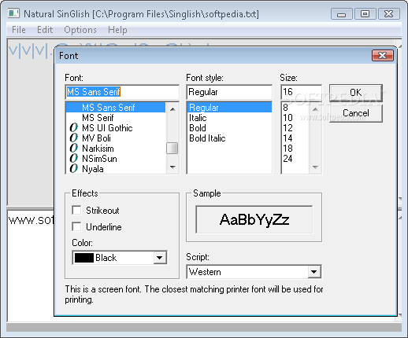Click the font list scrollbar thumb

pyautogui.click(x=172, y=148)
